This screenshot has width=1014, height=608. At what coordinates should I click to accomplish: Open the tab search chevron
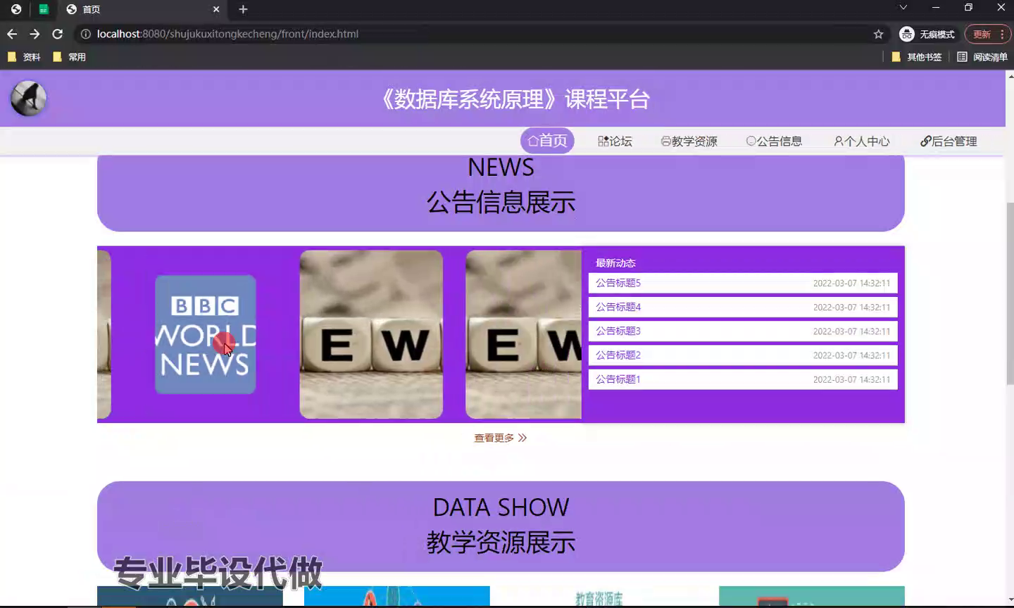click(x=903, y=7)
